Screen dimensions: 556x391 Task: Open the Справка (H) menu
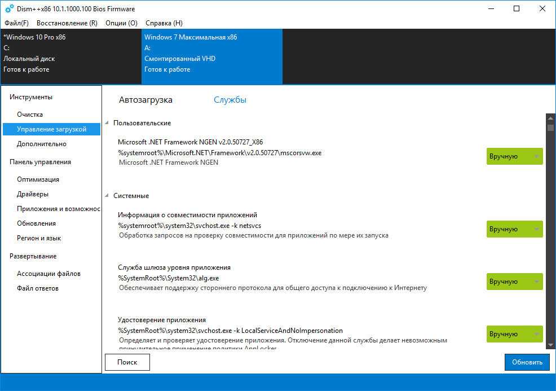[x=164, y=23]
